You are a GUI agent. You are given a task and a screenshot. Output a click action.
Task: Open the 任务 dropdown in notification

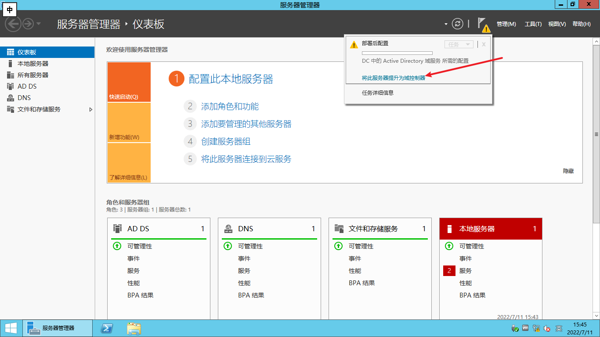point(459,44)
